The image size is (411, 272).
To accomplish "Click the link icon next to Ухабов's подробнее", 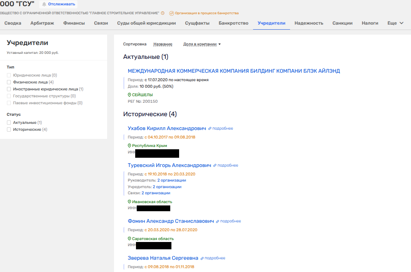I will [210, 128].
